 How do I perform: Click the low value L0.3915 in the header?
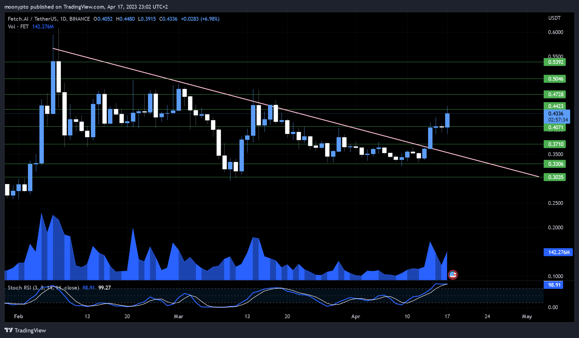[147, 19]
